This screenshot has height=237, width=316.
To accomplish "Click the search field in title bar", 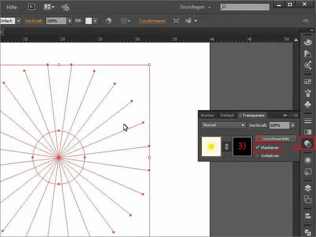I will point(245,7).
